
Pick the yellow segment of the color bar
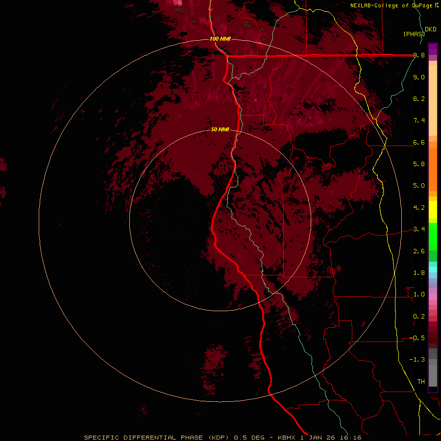tap(433, 210)
